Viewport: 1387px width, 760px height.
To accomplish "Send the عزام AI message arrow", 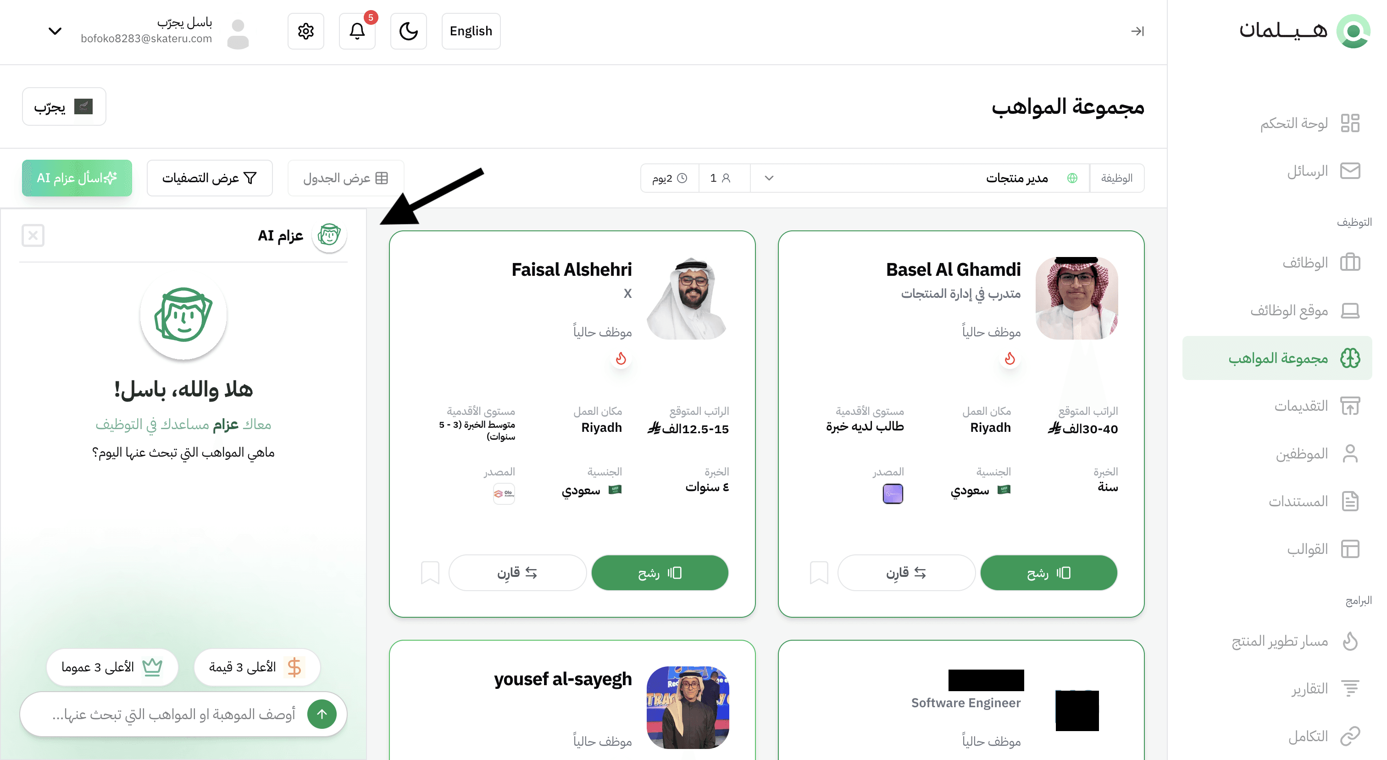I will (322, 714).
